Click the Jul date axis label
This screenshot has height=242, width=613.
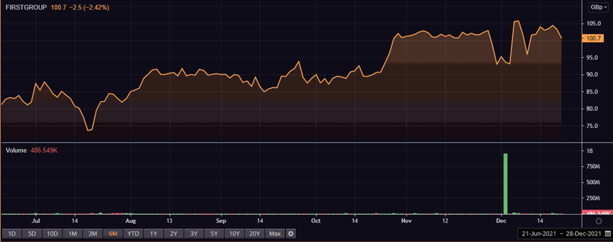point(36,221)
